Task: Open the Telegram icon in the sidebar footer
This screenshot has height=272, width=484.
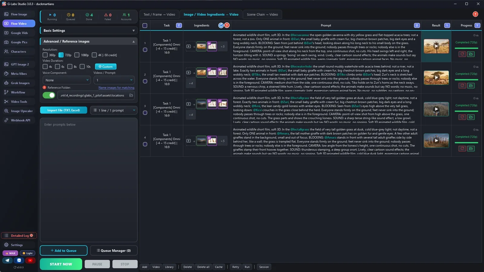Action: 8,260
